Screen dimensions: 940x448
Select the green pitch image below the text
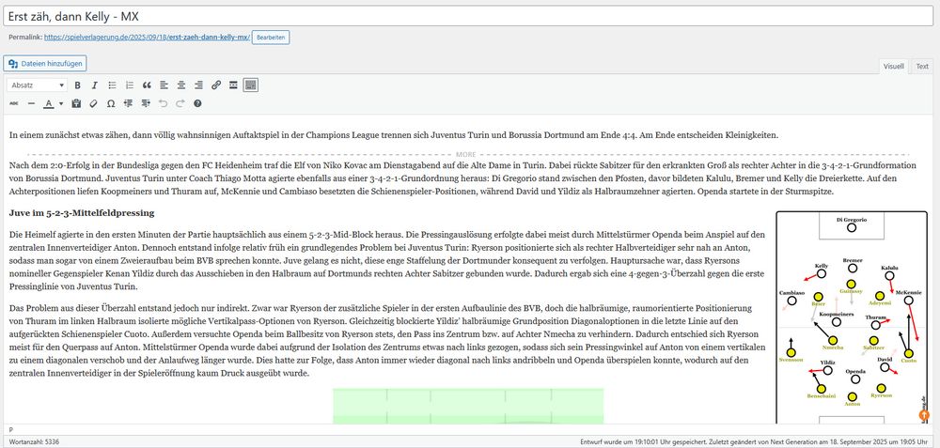click(468, 406)
